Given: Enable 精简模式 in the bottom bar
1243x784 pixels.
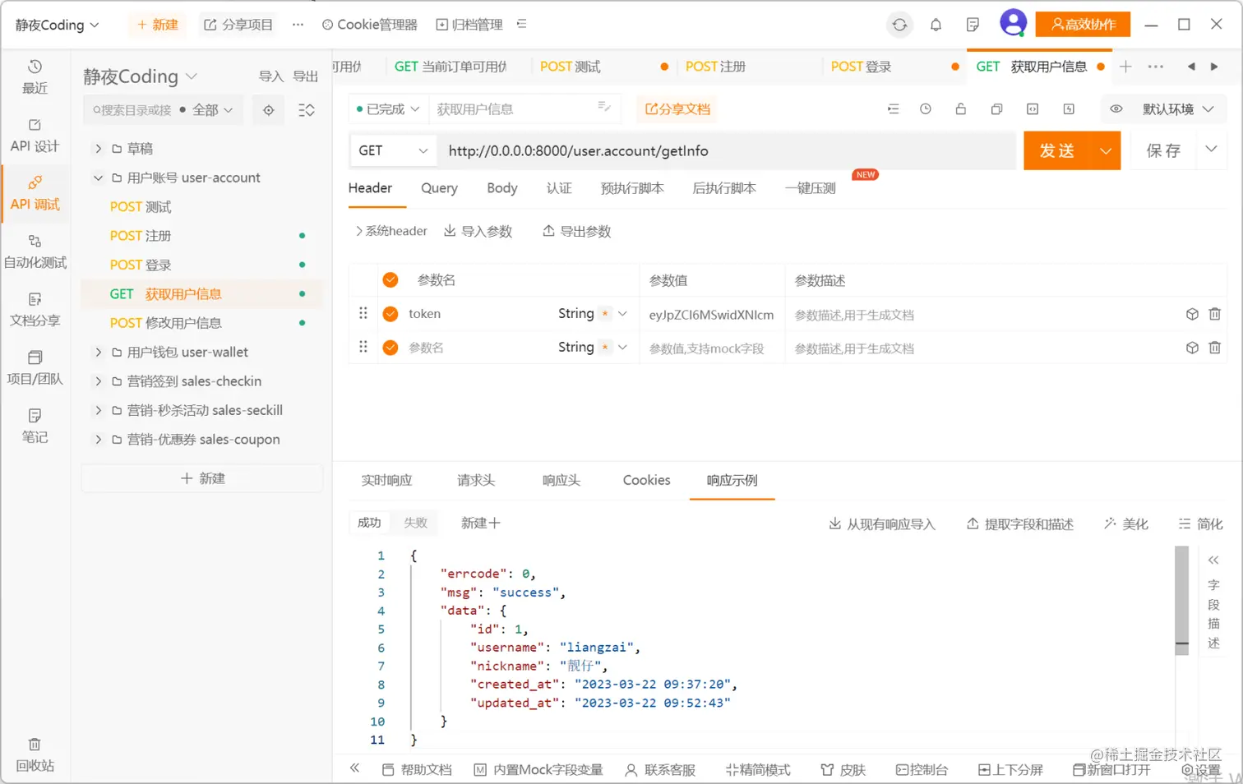Looking at the screenshot, I should pyautogui.click(x=757, y=770).
